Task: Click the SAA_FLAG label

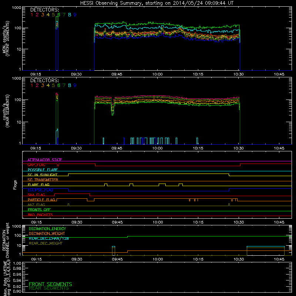Action: pyautogui.click(x=36, y=195)
